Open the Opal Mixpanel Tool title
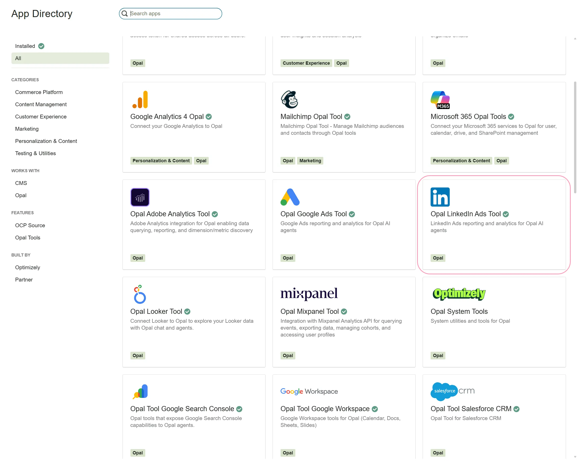 point(310,312)
